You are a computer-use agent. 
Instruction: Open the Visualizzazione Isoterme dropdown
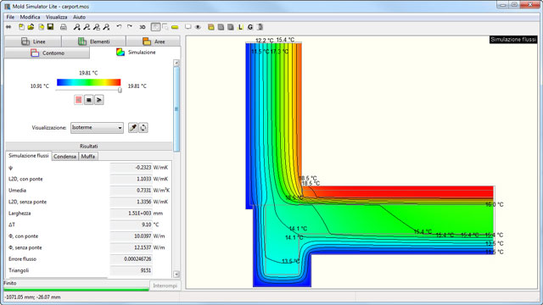coord(97,128)
